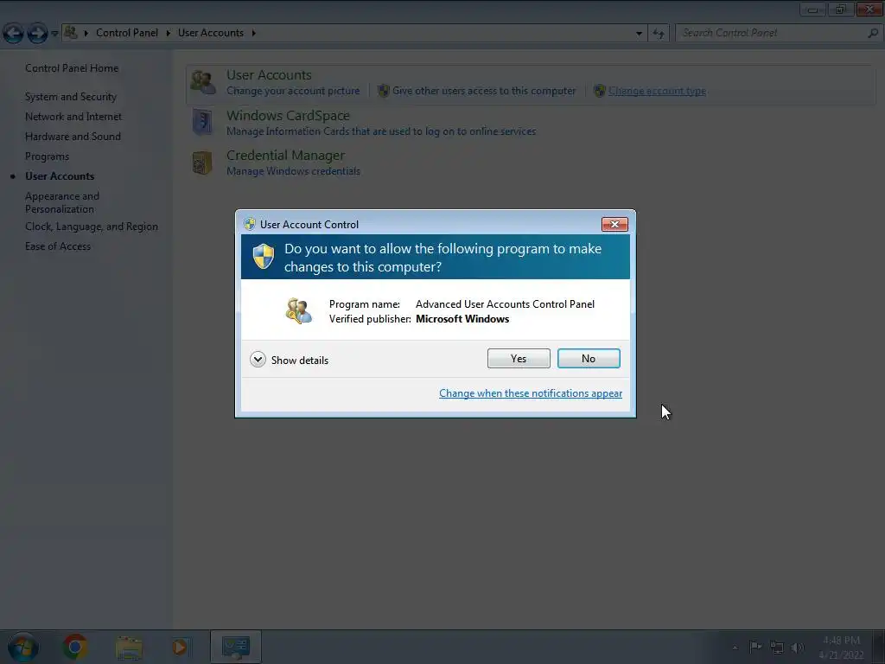Select Control Panel in the breadcrumb
Viewport: 885px width, 664px height.
coord(127,33)
